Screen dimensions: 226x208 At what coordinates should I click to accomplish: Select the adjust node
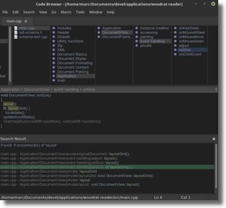click(184, 46)
